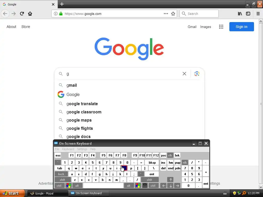The image size is (263, 197).
Task: Toggle the sidebar icon in toolbar
Action: (248, 14)
